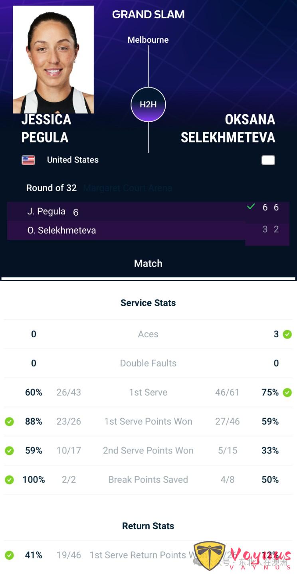Click the Round of 32 label
This screenshot has width=297, height=574.
click(x=51, y=188)
